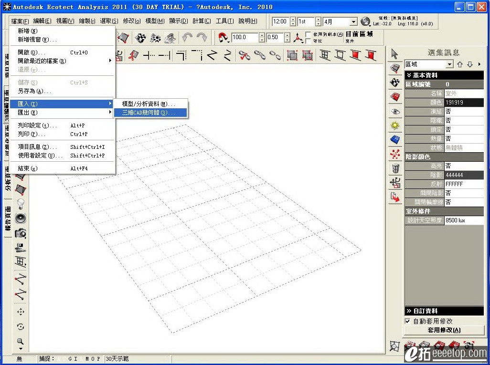490x365 pixels.
Task: Click the 100.0 value spinner arrows
Action: tap(262, 38)
